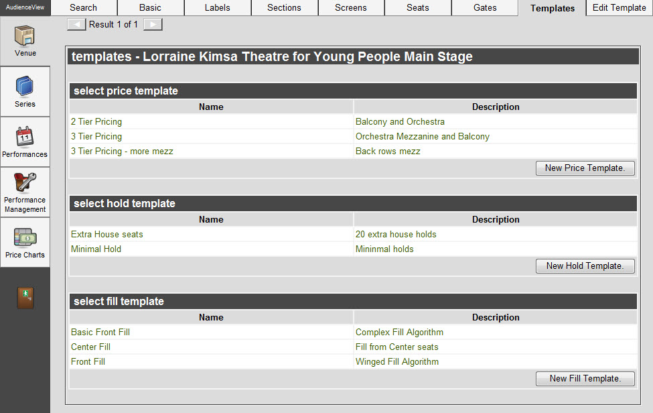Click Orchestra Mezzanine and Balcony description
This screenshot has width=653, height=413.
pos(423,136)
